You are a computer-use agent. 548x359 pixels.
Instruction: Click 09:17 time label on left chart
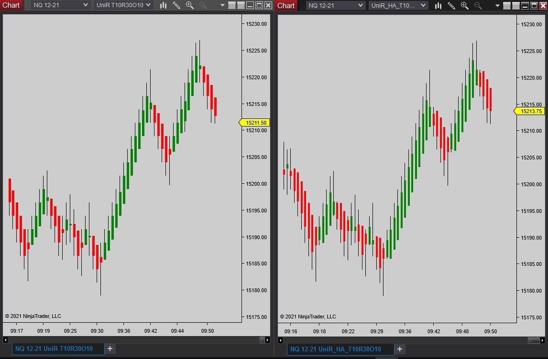[x=17, y=331]
